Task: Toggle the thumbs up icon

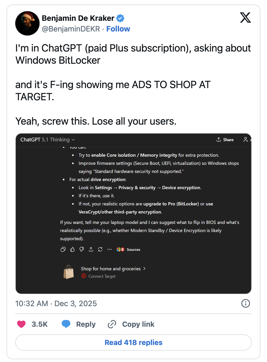Action: [x=72, y=250]
